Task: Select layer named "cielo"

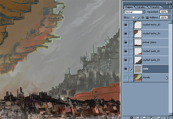Action: pos(145,69)
